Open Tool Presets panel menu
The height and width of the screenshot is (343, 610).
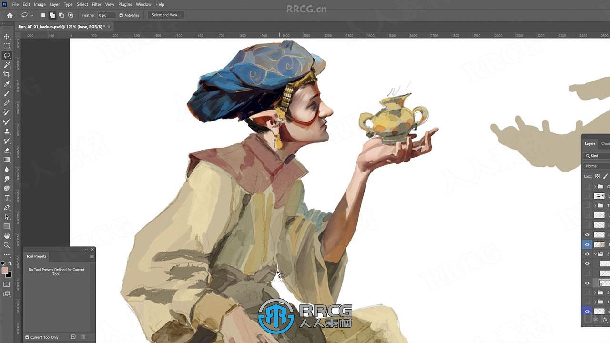click(92, 256)
